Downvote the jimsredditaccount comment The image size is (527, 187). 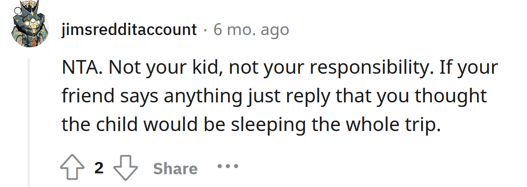[125, 168]
